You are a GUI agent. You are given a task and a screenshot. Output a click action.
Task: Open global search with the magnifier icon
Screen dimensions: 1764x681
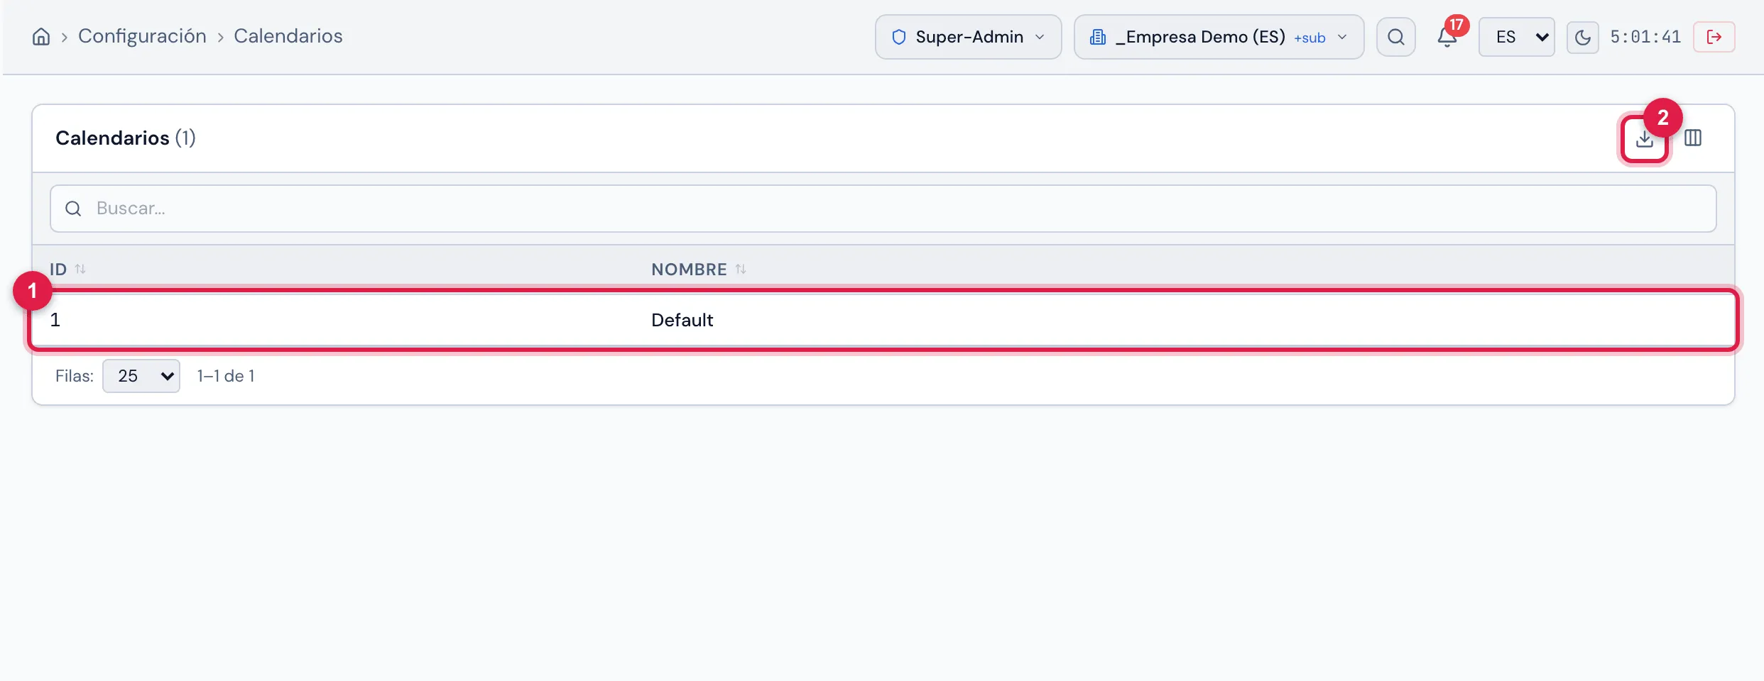[1395, 37]
